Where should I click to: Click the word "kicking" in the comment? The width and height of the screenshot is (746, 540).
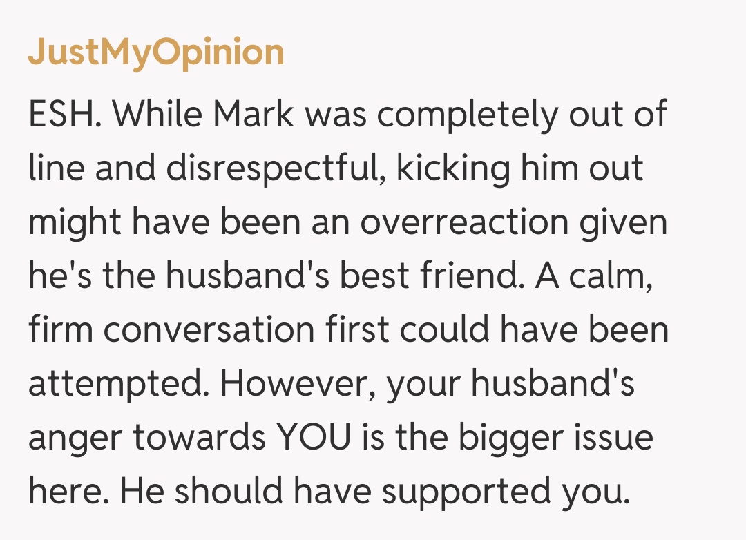(x=452, y=168)
